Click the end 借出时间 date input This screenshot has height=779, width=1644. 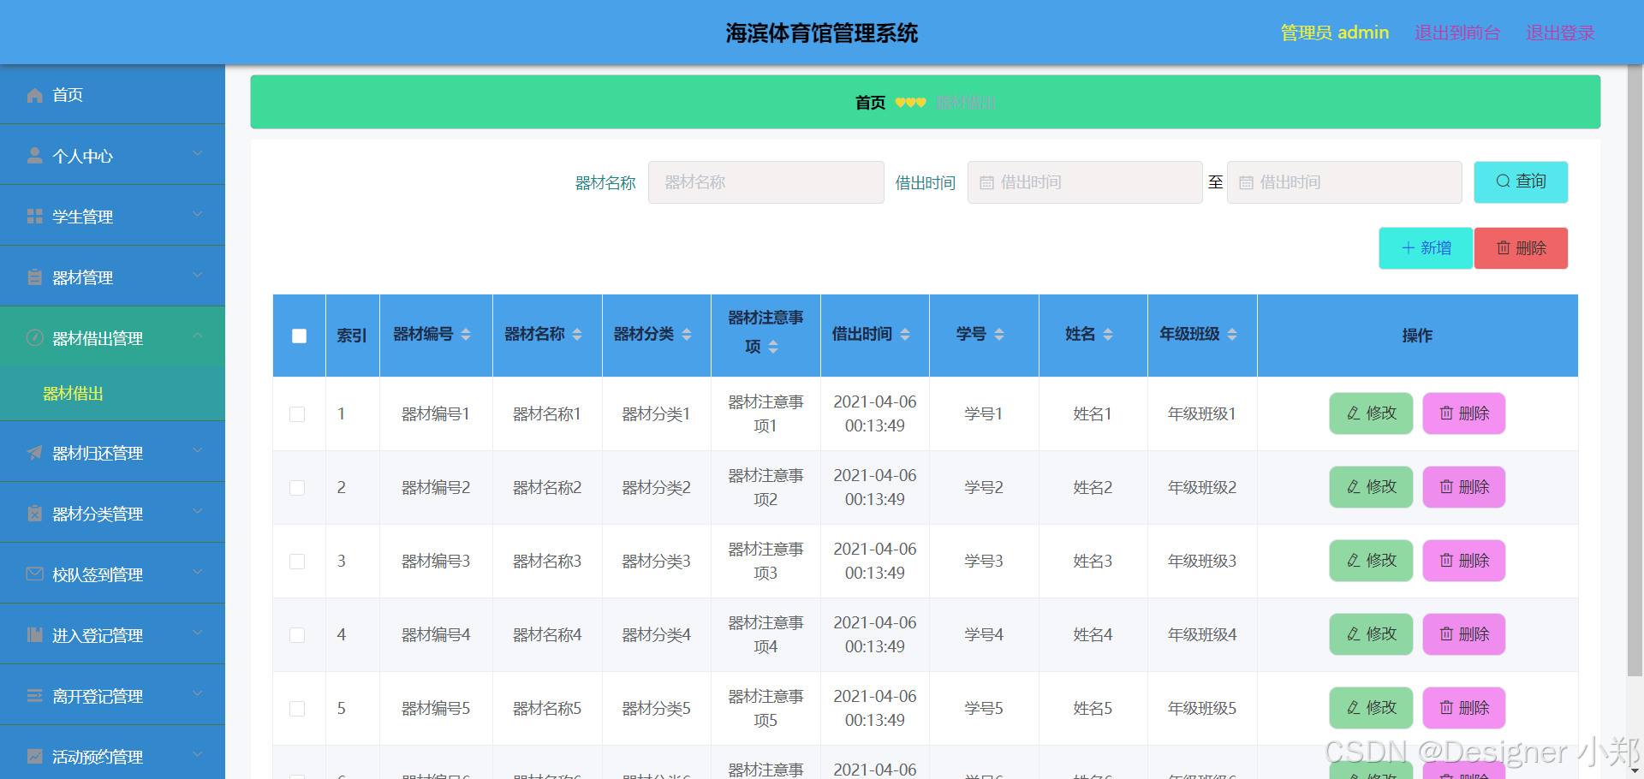(x=1344, y=182)
